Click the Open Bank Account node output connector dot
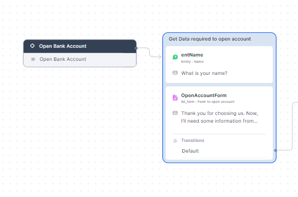 point(137,48)
